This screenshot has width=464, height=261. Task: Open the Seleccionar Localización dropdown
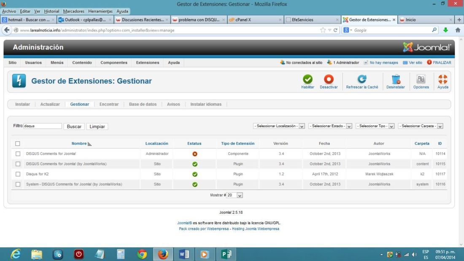point(279,126)
